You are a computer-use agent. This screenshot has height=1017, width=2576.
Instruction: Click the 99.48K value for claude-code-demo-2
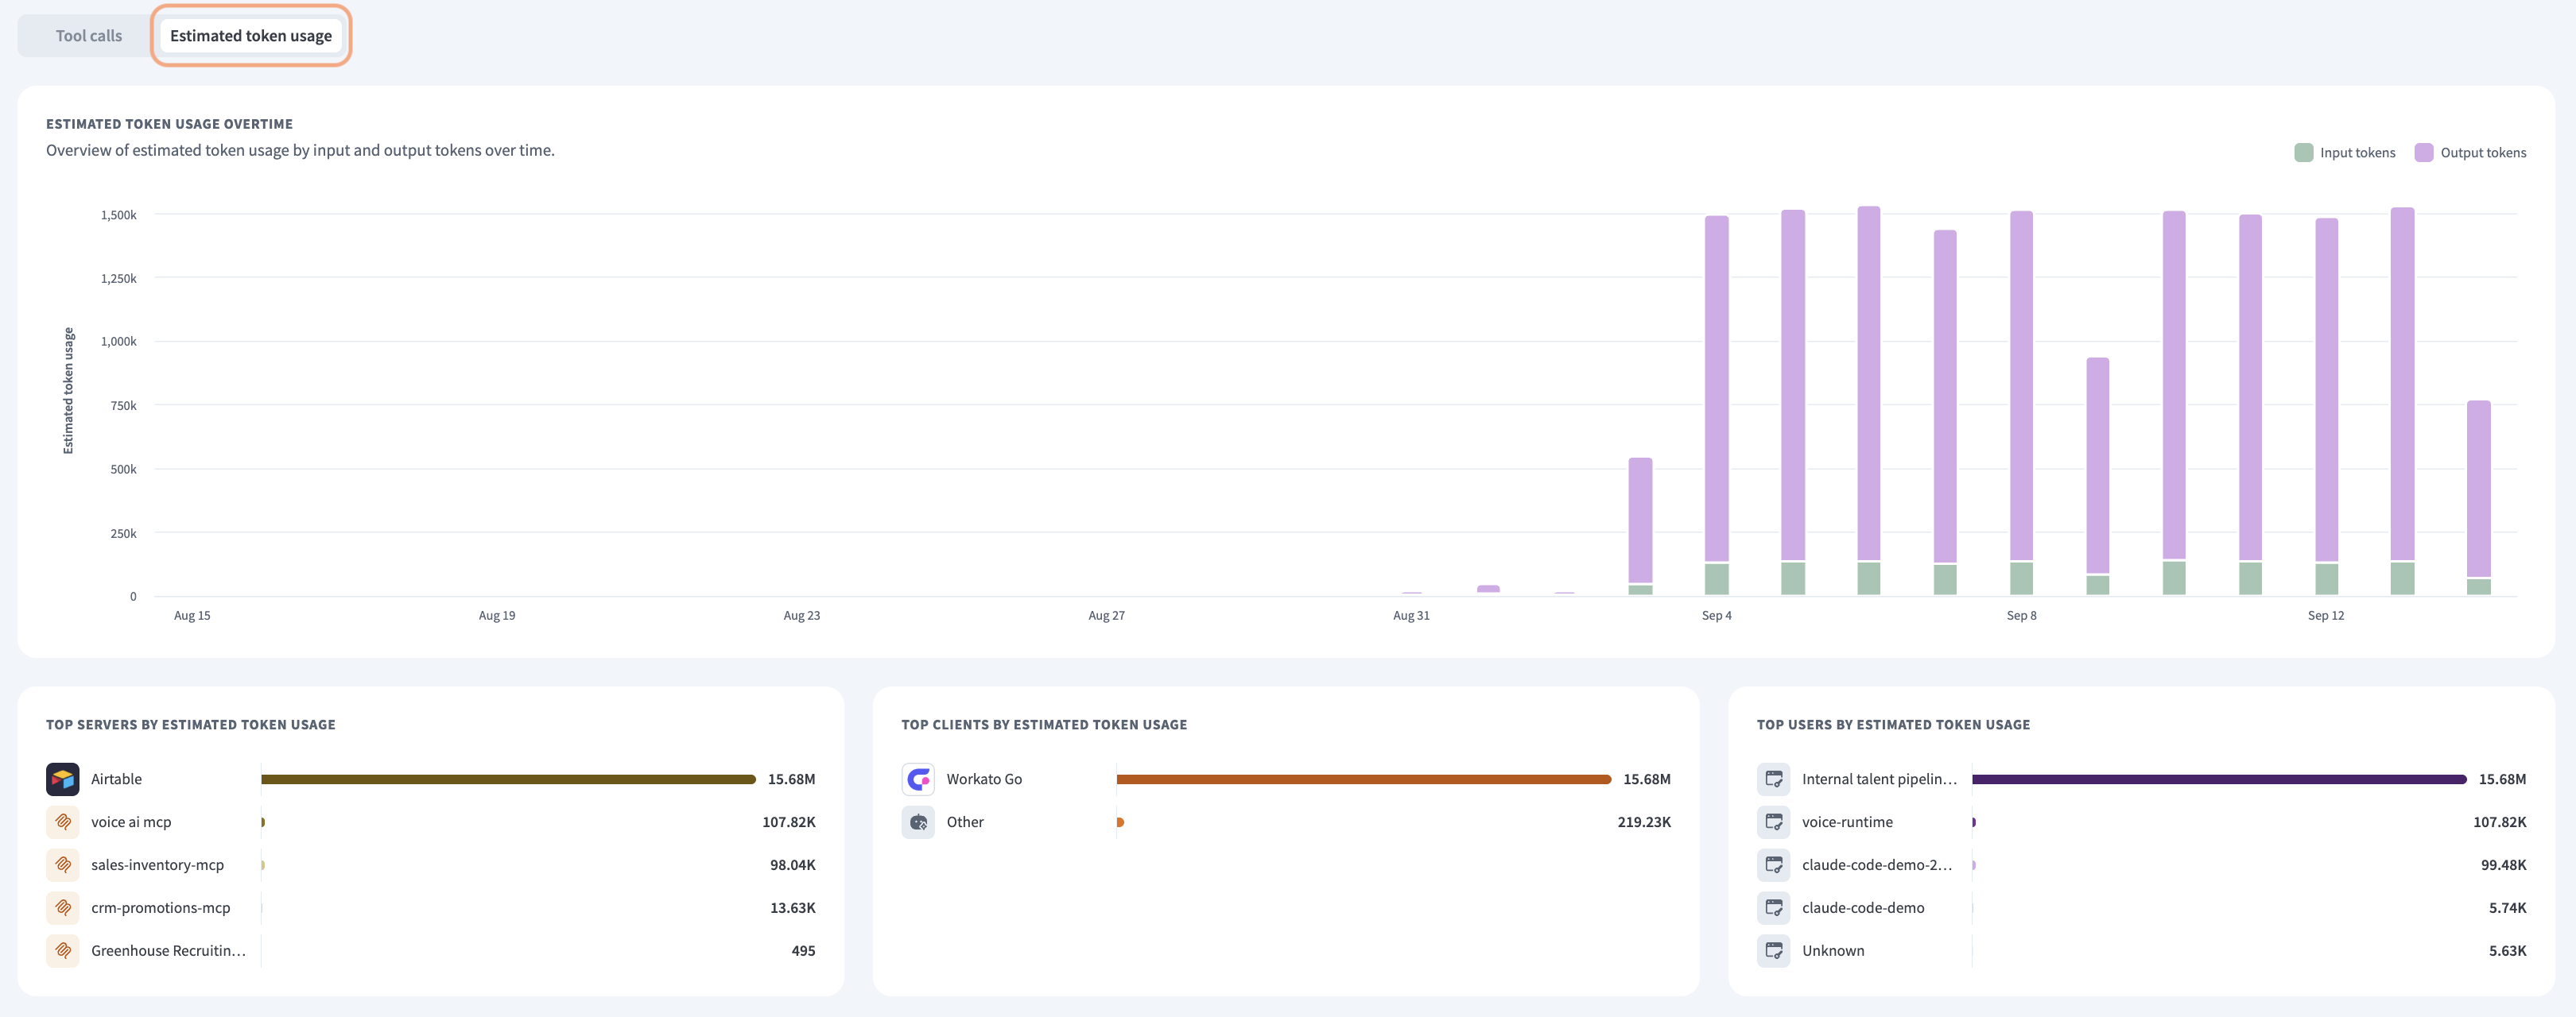click(x=2503, y=865)
